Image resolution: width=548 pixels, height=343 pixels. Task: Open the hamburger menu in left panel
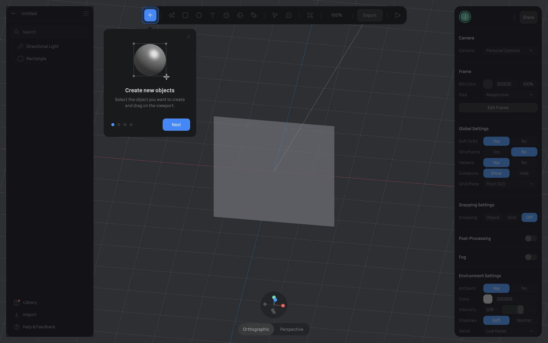click(x=86, y=13)
